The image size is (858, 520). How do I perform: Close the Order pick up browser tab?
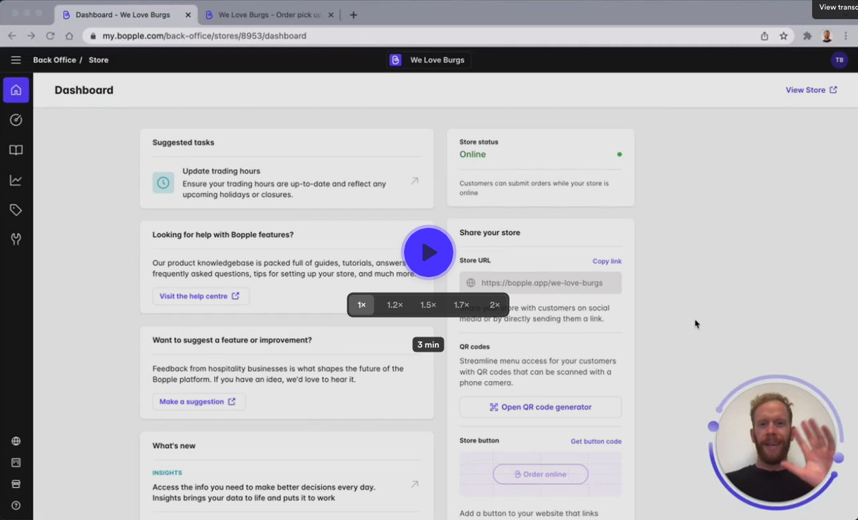(330, 14)
